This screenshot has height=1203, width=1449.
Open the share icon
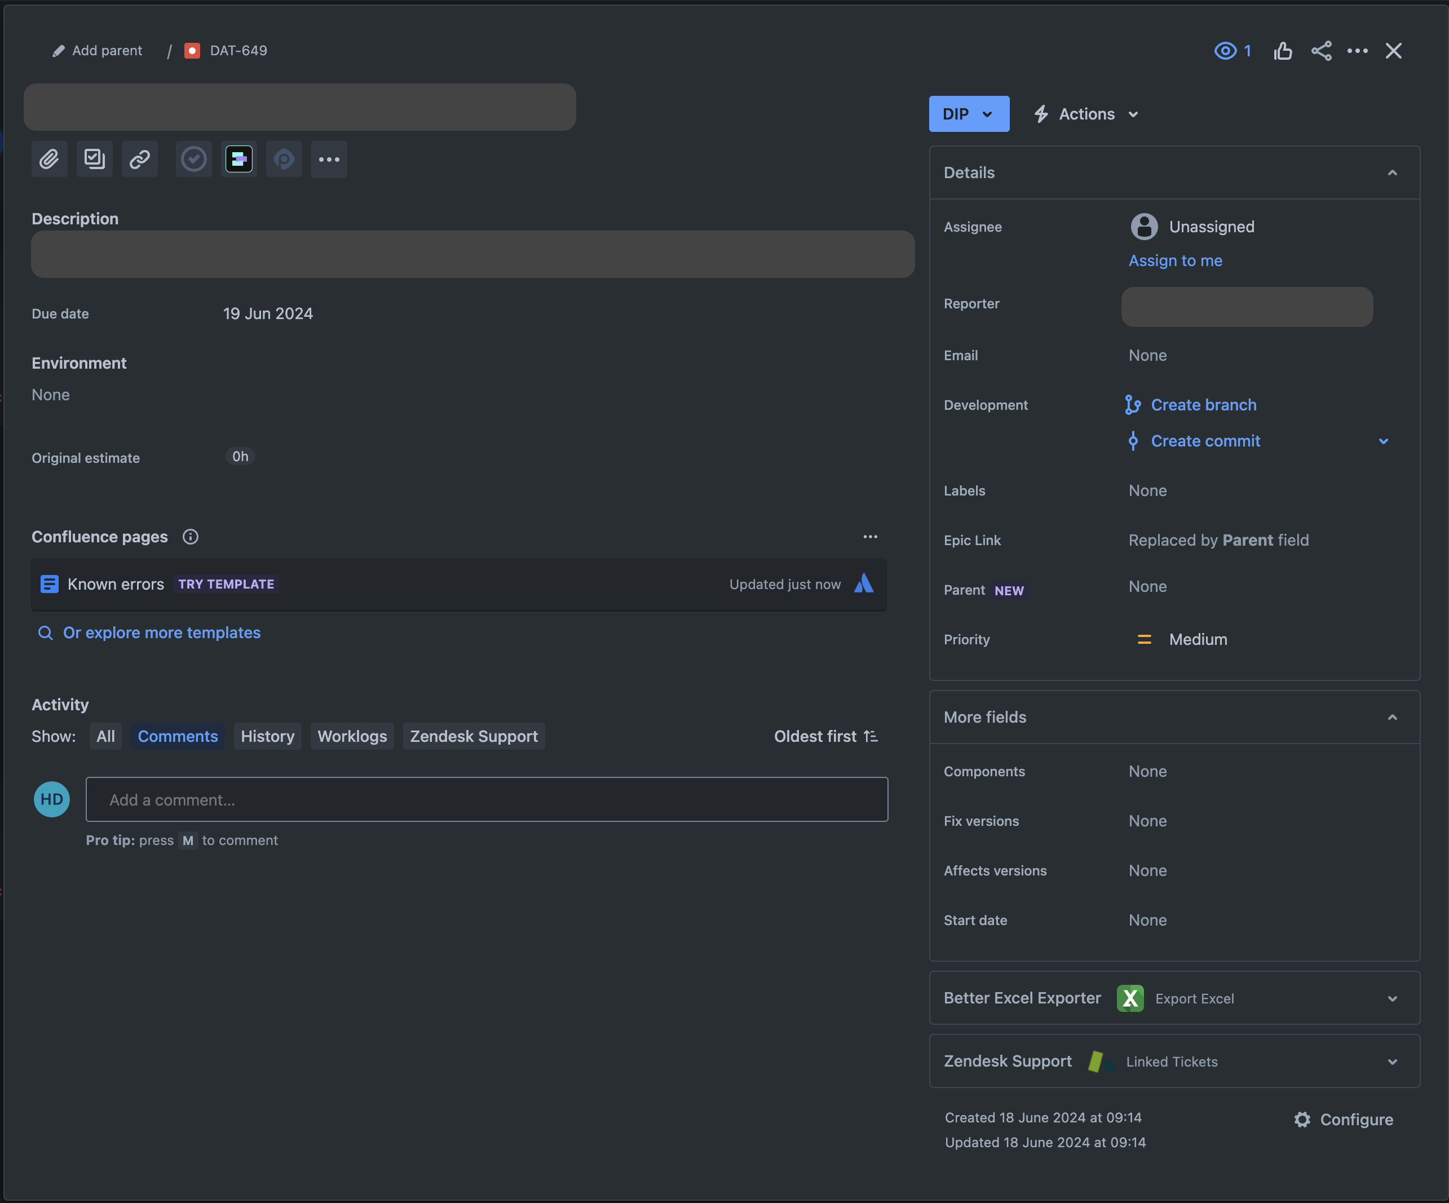point(1322,51)
